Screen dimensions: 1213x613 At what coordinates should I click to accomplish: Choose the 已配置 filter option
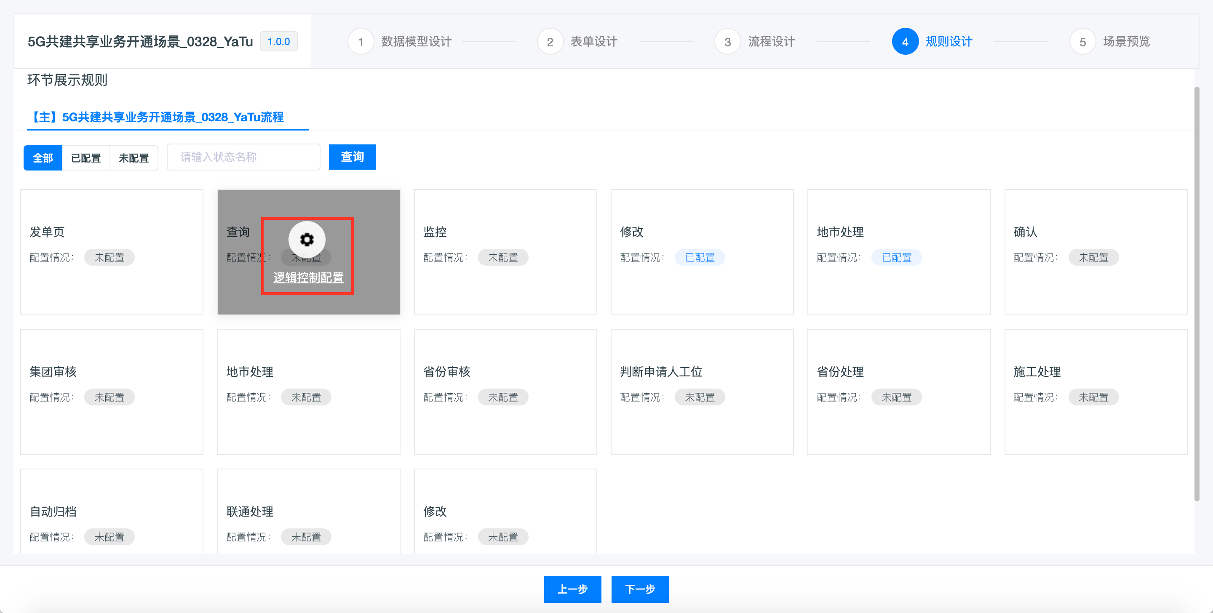[x=85, y=158]
